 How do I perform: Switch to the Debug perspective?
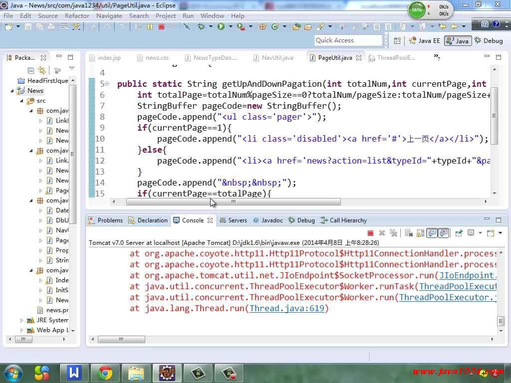click(x=489, y=41)
